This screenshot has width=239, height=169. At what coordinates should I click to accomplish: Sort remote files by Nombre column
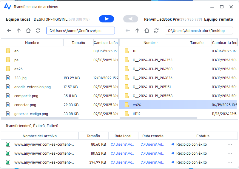coord(150,43)
